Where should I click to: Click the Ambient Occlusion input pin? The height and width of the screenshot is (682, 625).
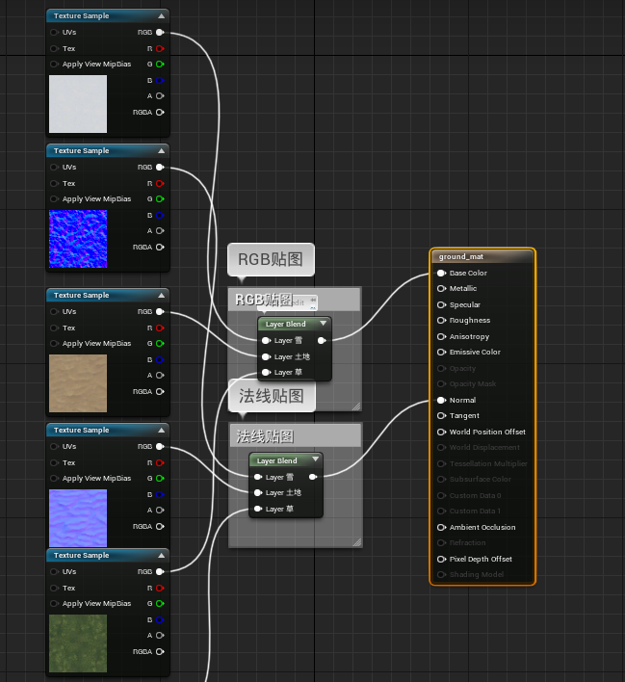coord(441,528)
